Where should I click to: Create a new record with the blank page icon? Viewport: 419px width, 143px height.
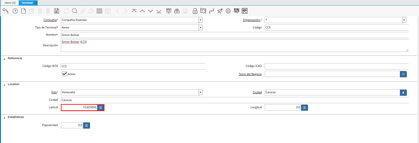[x=24, y=11]
